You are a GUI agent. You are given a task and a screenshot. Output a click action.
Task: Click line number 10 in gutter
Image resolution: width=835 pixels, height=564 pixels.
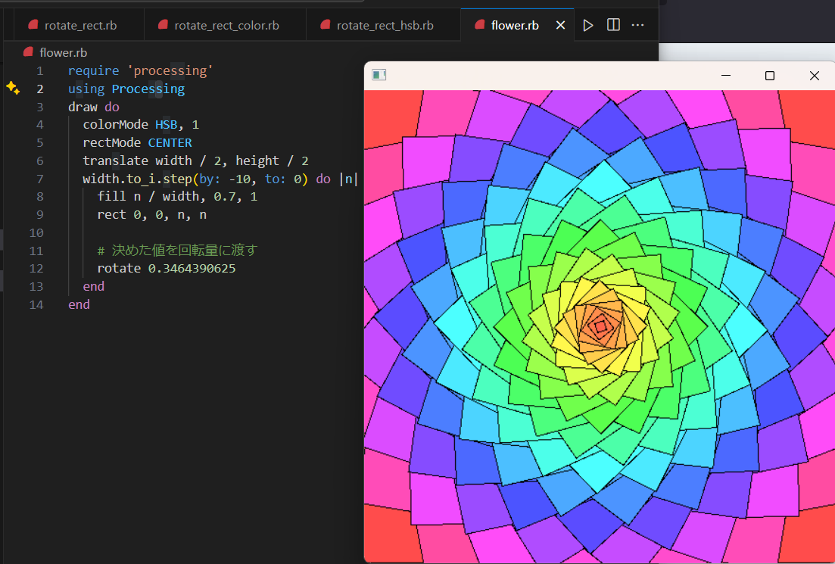[x=36, y=232]
